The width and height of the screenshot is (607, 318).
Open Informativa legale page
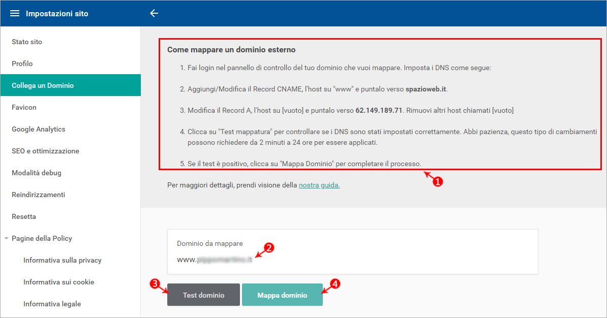pos(52,304)
